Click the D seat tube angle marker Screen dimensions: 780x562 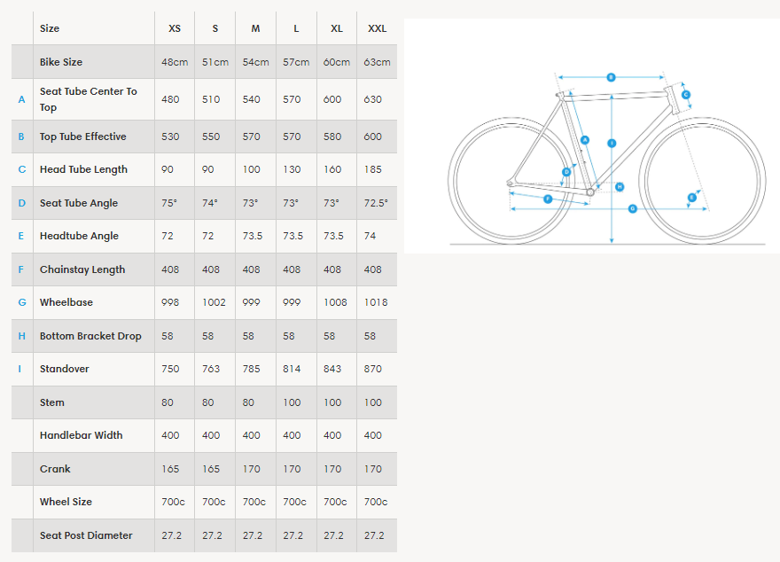566,172
